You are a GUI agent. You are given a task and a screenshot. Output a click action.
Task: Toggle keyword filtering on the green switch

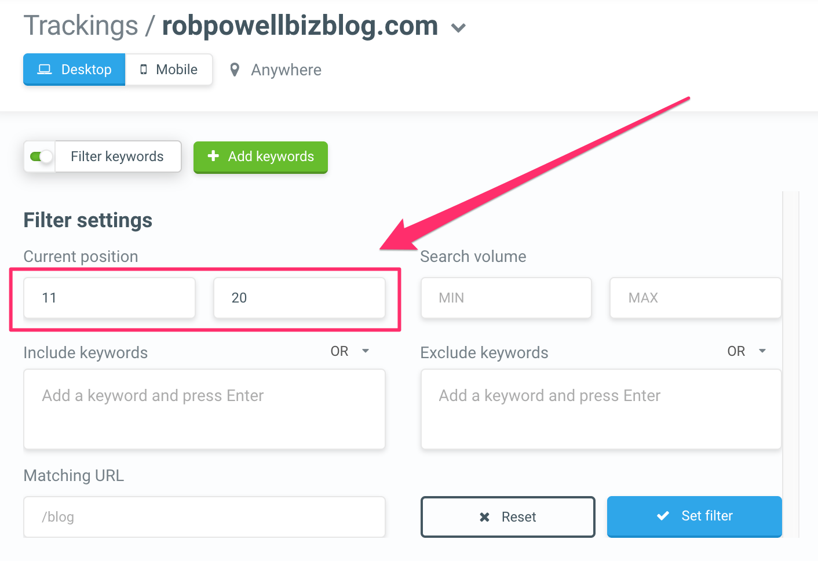(x=39, y=156)
